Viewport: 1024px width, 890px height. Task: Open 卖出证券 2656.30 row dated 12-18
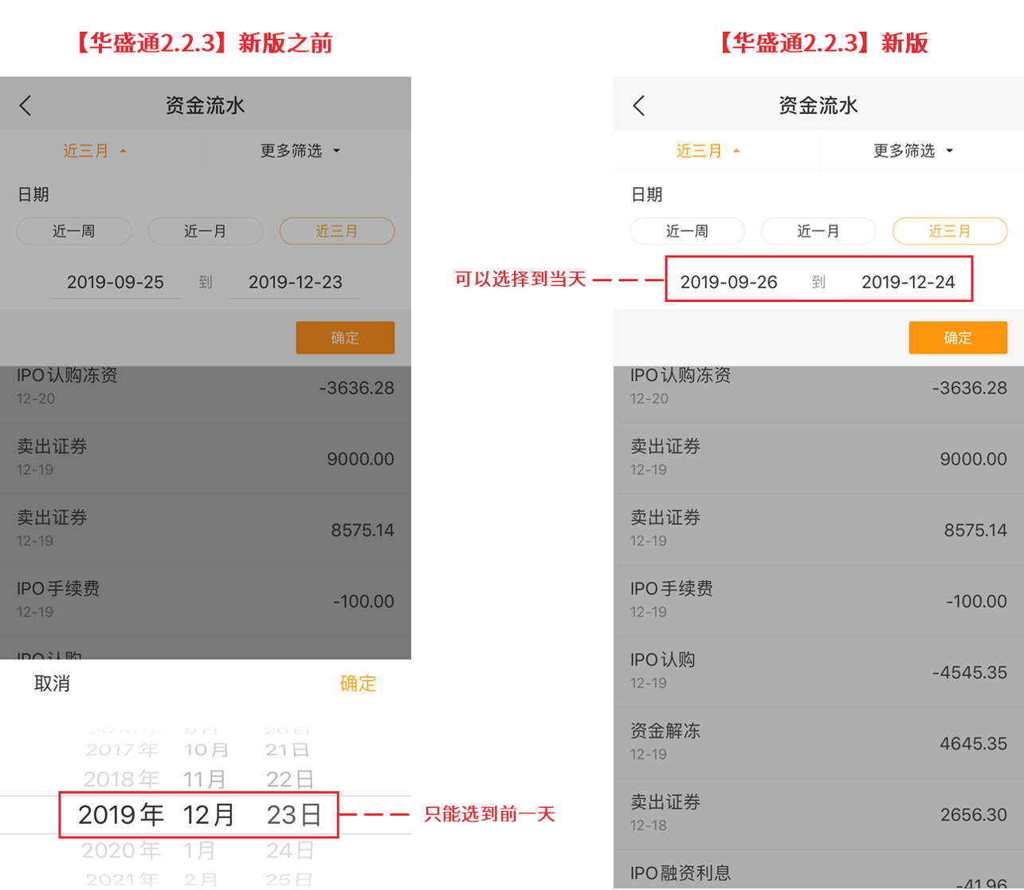coord(818,813)
